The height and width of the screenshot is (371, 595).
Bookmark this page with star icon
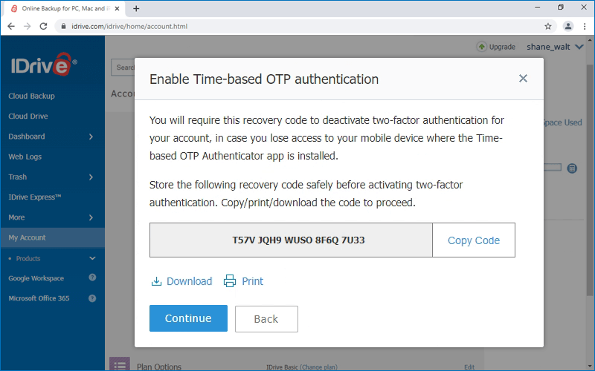pos(548,26)
